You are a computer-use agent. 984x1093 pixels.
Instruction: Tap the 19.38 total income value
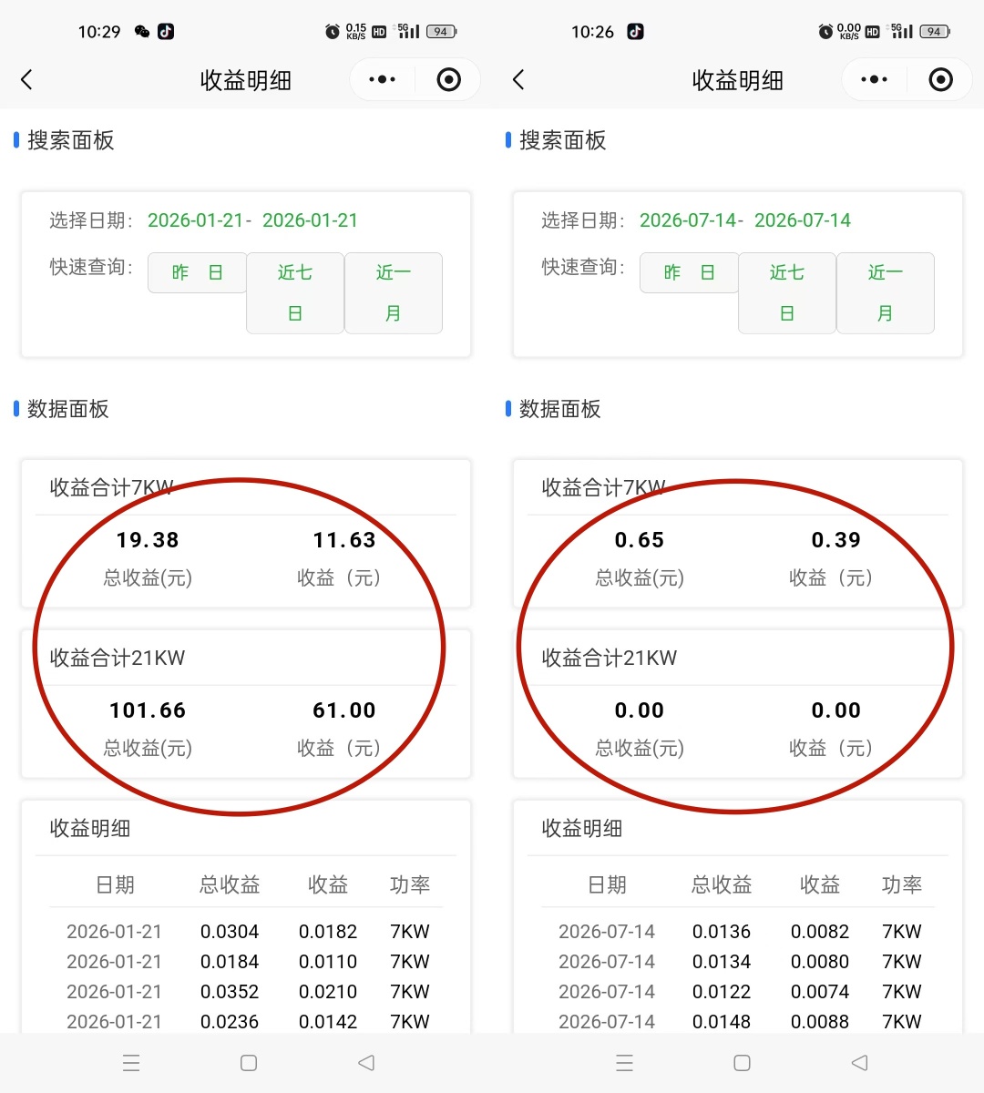coord(148,540)
